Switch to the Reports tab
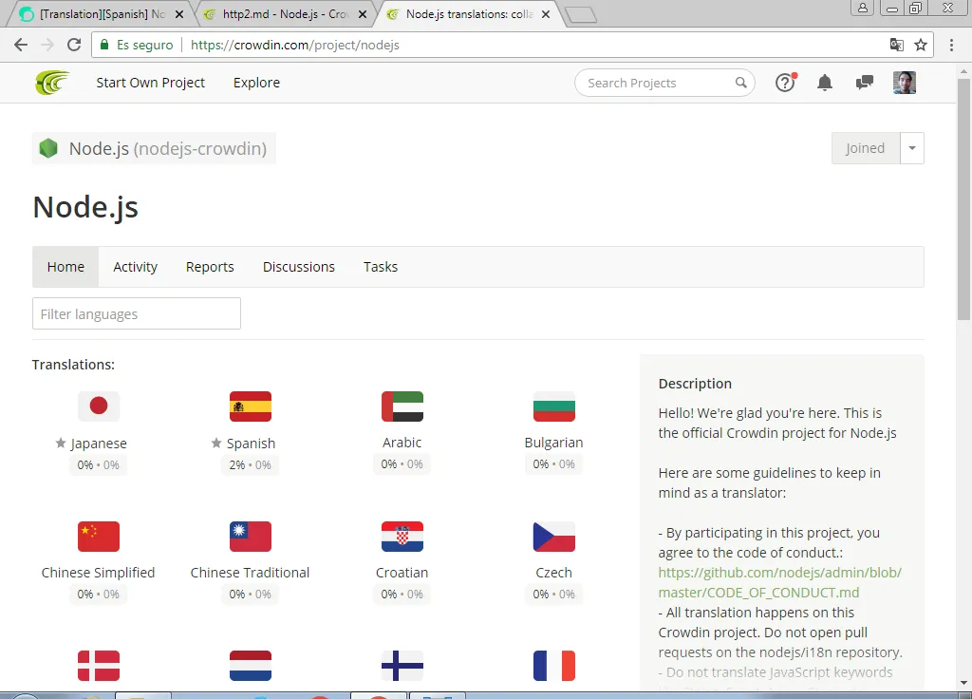Screen dimensions: 972x699 pos(210,267)
